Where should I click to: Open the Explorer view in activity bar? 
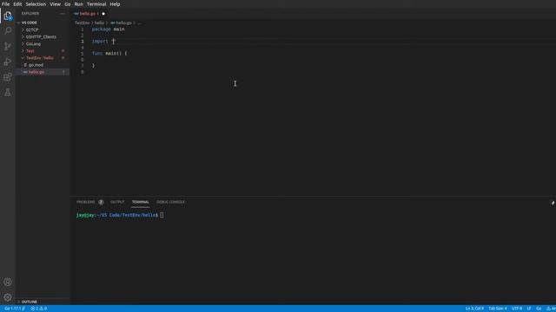(8, 16)
